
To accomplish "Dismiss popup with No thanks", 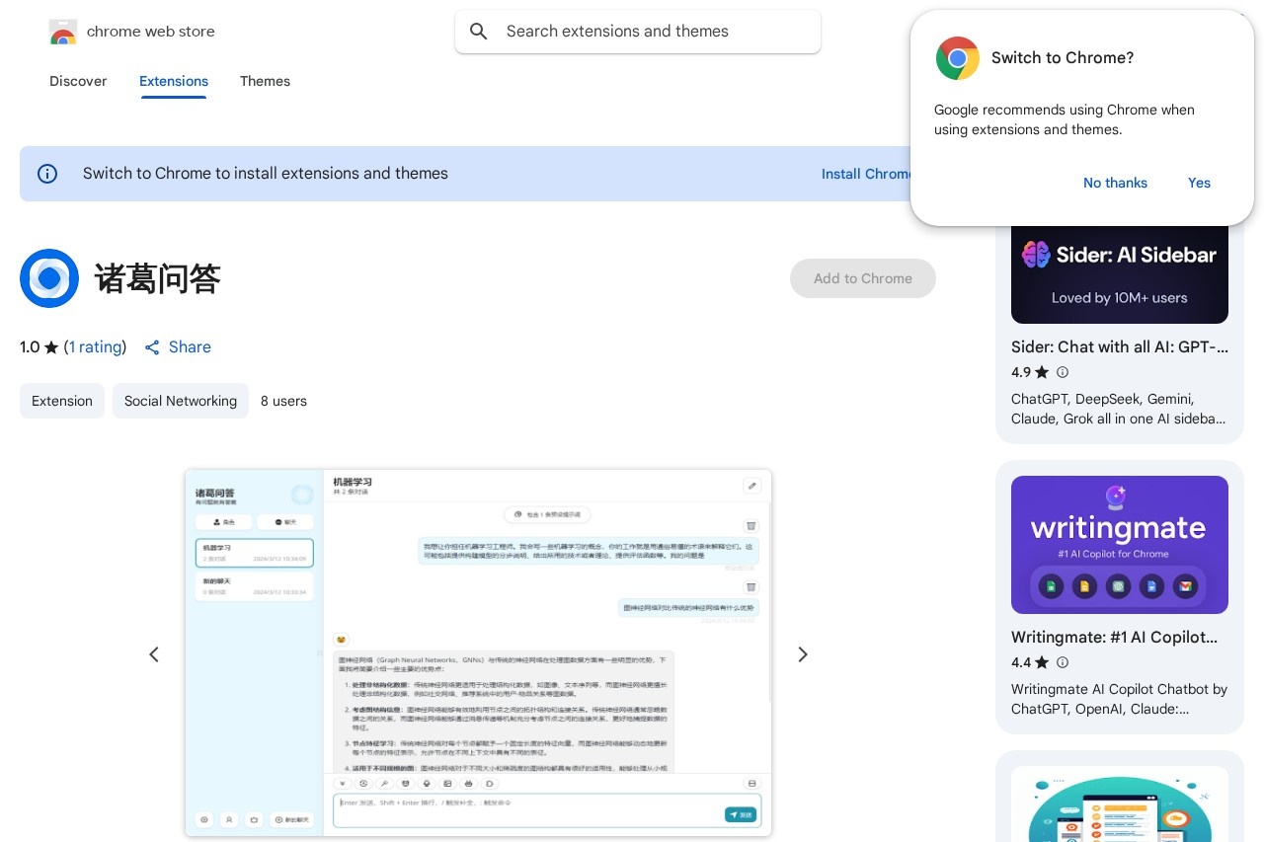I will [x=1115, y=183].
